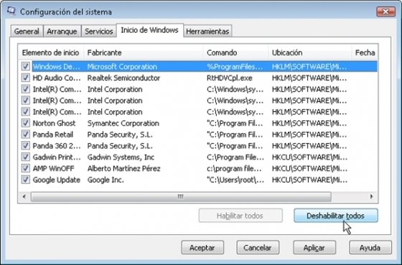The image size is (402, 265).
Task: Confirm with the Aceptar button
Action: coord(202,248)
